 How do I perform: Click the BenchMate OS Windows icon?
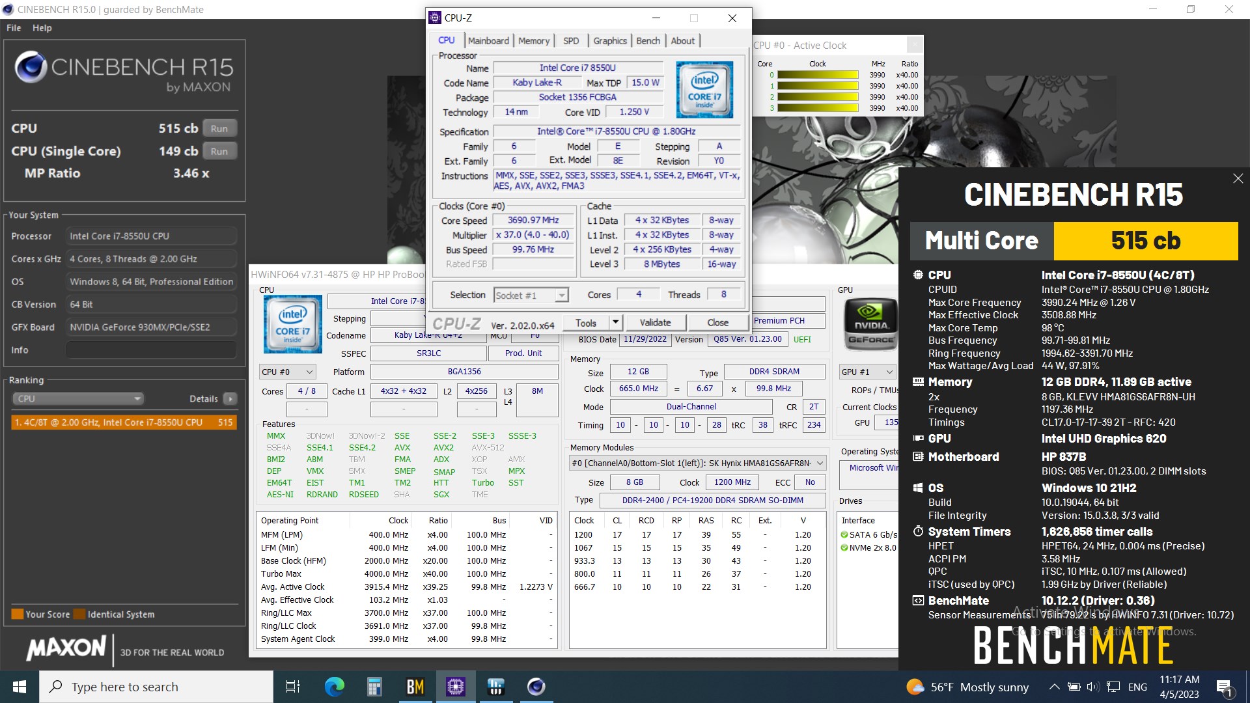point(918,488)
